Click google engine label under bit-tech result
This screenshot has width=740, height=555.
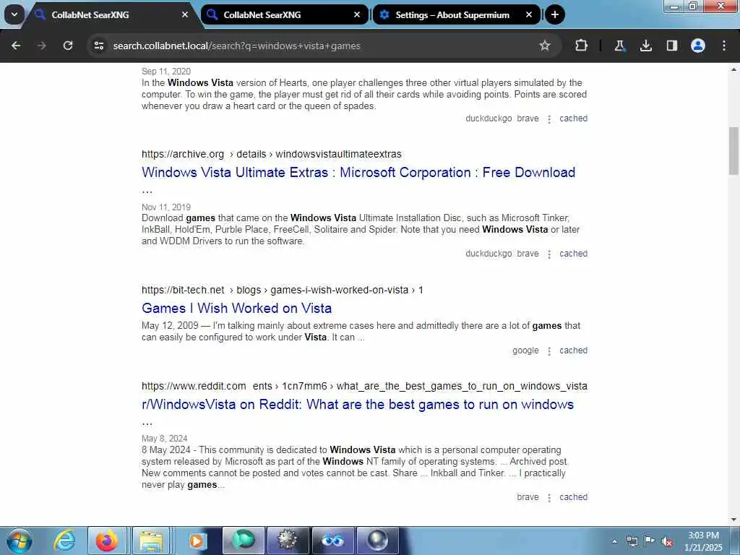click(x=525, y=350)
